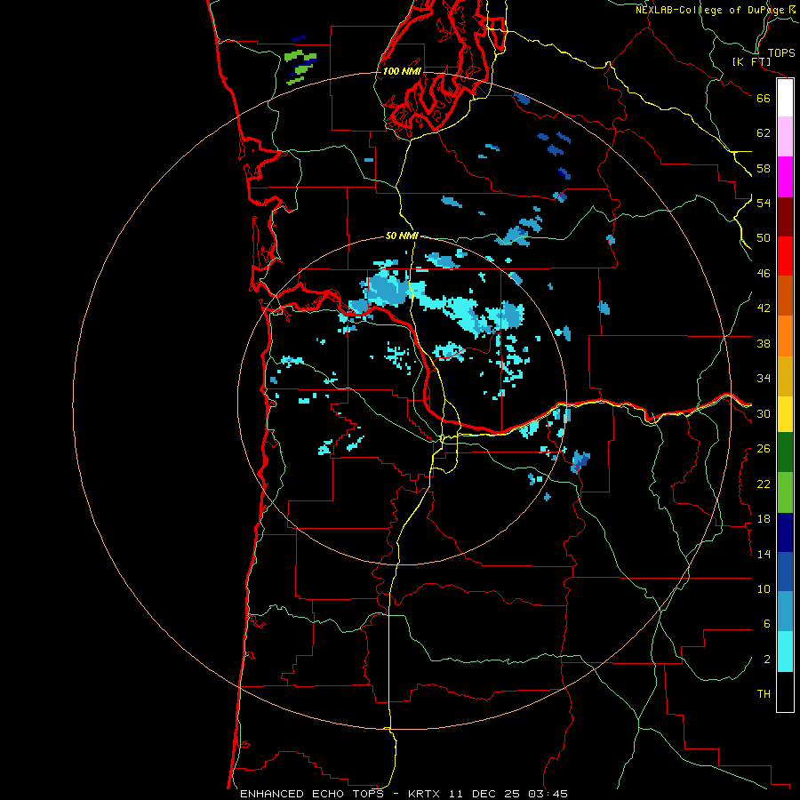Viewport: 800px width, 800px height.
Task: Click the legend value '10'
Action: [764, 588]
